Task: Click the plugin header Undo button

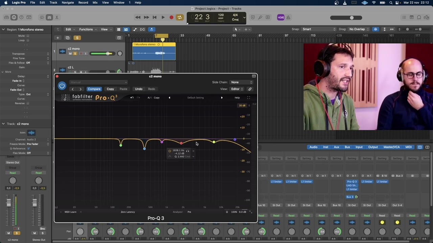Action: [x=139, y=89]
